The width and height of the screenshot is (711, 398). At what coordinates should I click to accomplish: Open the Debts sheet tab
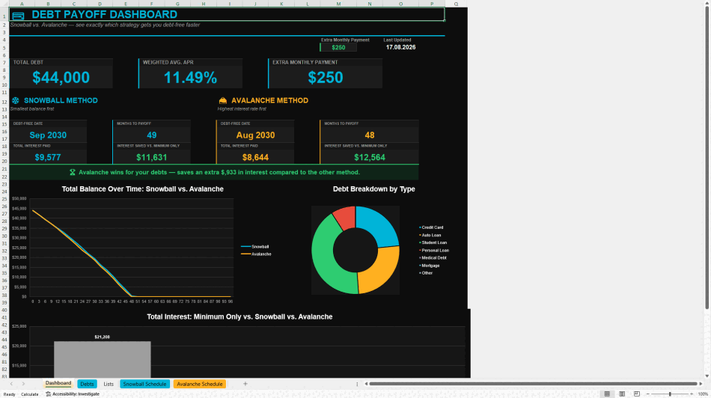pyautogui.click(x=87, y=384)
